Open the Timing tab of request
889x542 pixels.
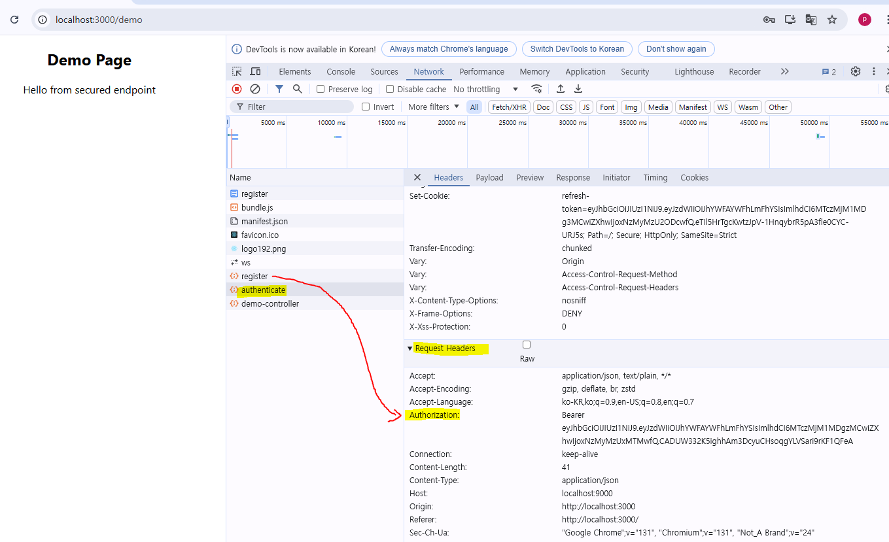point(655,178)
